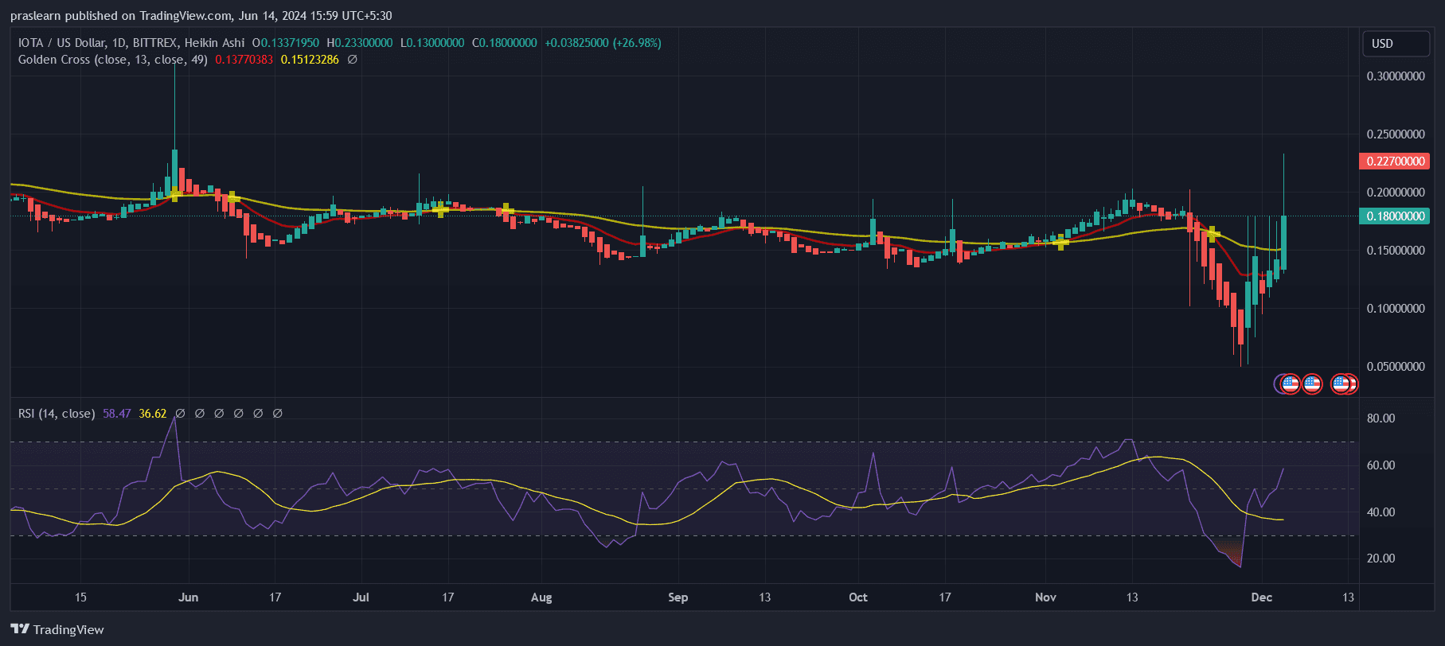Select the yellow cross marker in early November
The image size is (1445, 646).
pos(1061,242)
